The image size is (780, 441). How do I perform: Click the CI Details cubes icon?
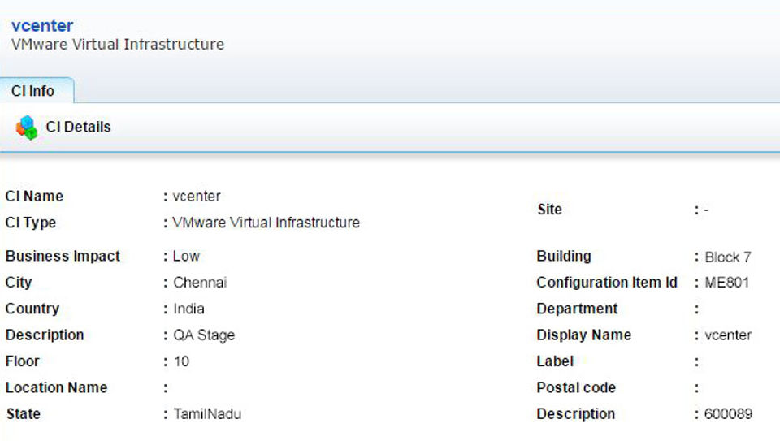click(27, 128)
